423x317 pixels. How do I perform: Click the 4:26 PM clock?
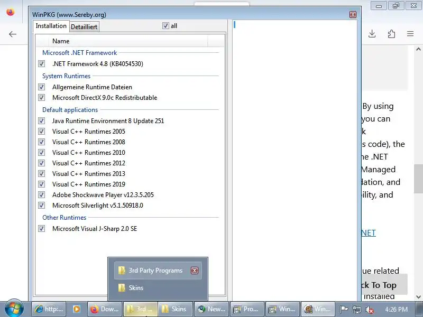pyautogui.click(x=396, y=309)
